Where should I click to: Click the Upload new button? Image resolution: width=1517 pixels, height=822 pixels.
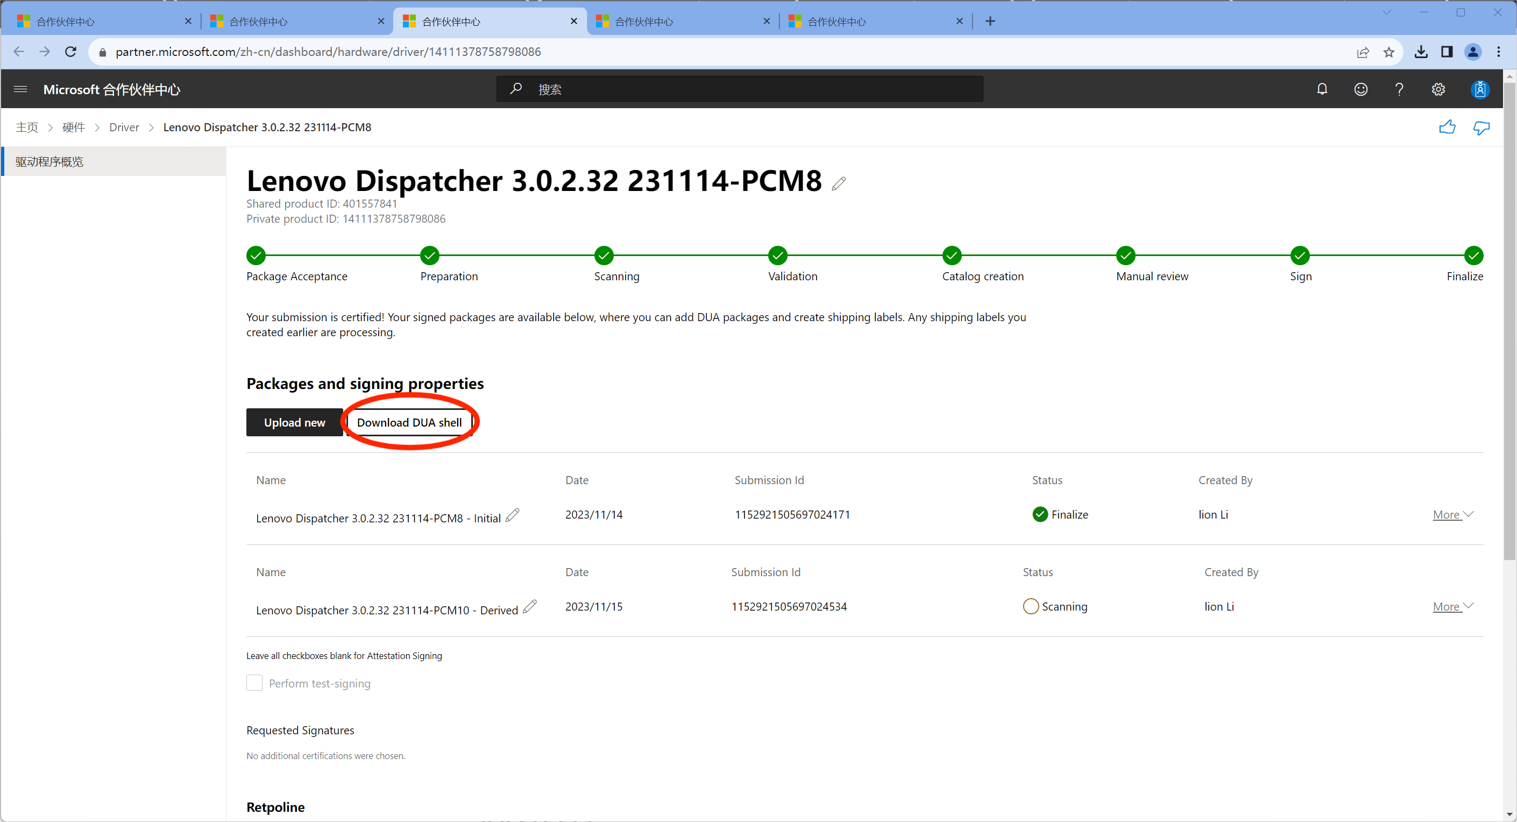(294, 422)
